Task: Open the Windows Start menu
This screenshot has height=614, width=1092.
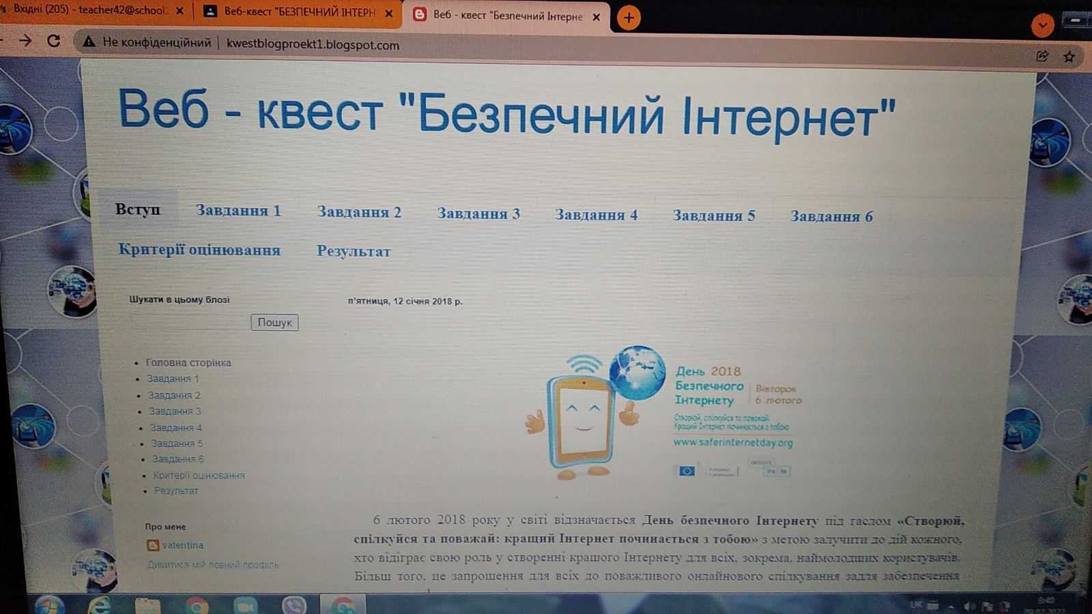Action: (x=49, y=604)
